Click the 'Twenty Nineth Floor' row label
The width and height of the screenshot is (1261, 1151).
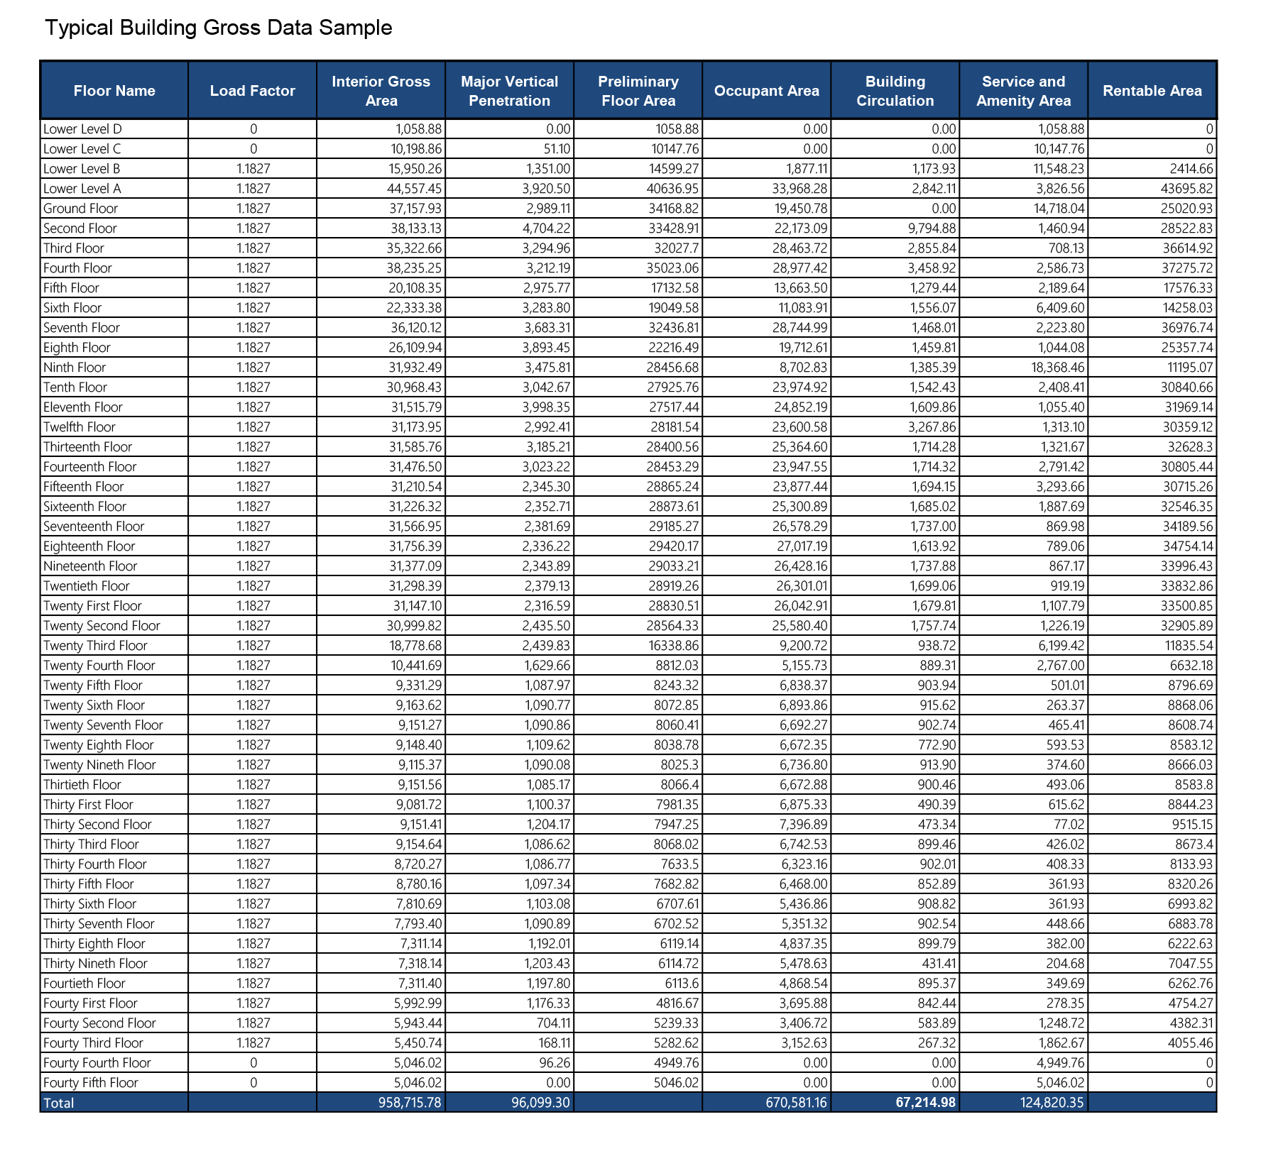tap(100, 765)
